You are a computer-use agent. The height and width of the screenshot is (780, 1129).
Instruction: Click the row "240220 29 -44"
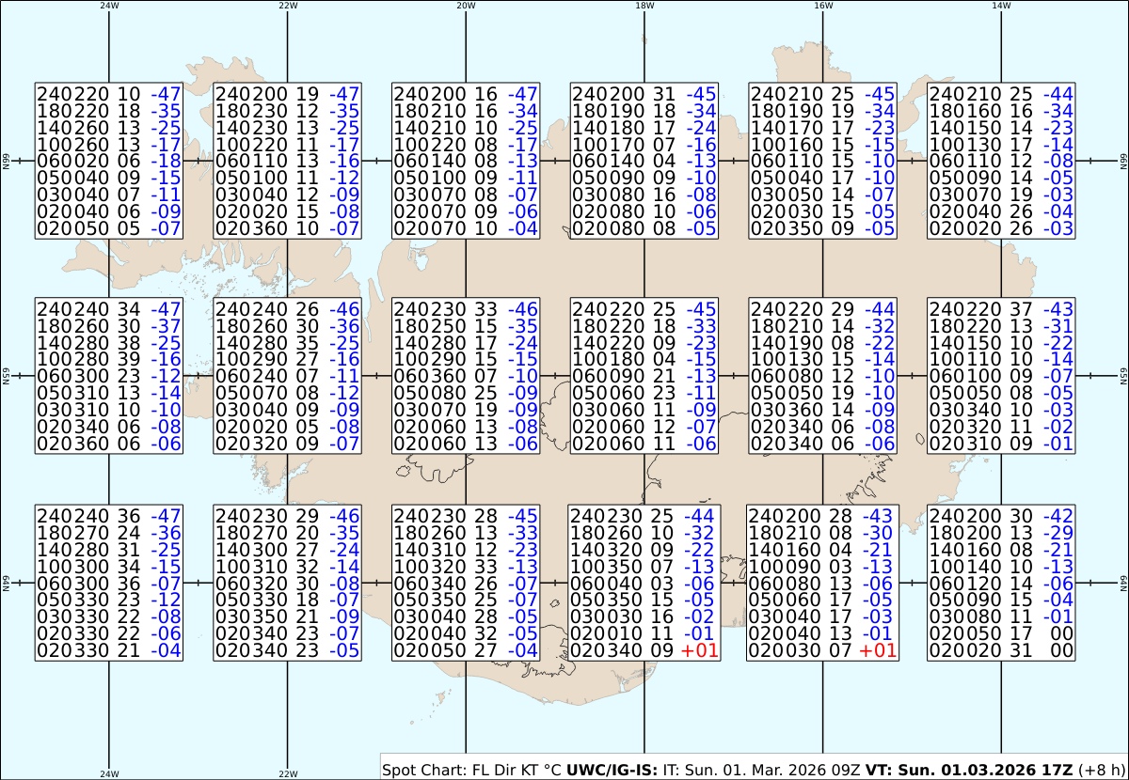pyautogui.click(x=823, y=308)
